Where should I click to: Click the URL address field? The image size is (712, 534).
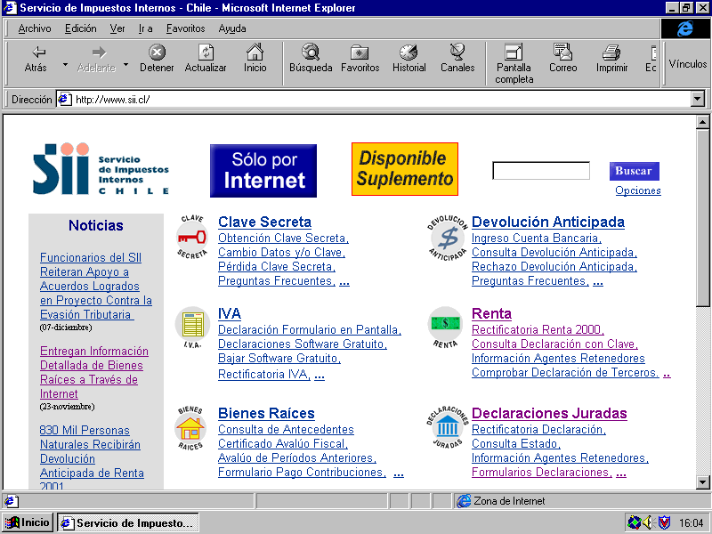click(x=382, y=100)
